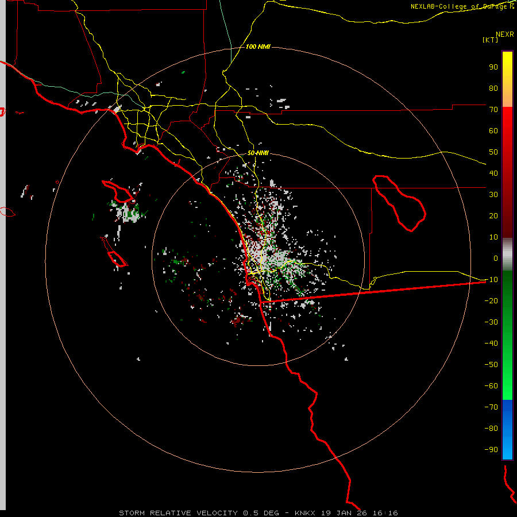Select the 60 knots scale label
Viewport: 517px width, 517px height.
493,131
